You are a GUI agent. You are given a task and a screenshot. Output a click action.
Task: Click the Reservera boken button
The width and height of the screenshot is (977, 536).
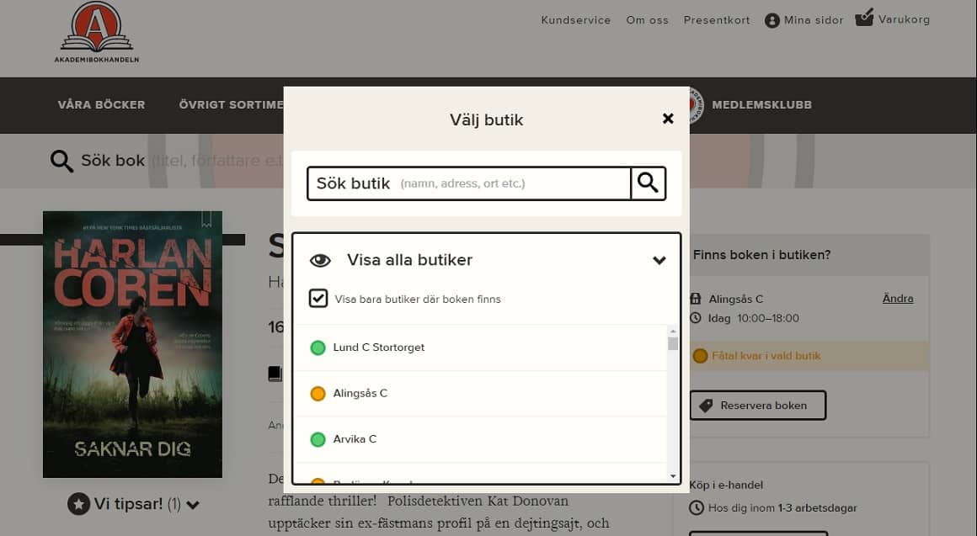[x=758, y=406]
